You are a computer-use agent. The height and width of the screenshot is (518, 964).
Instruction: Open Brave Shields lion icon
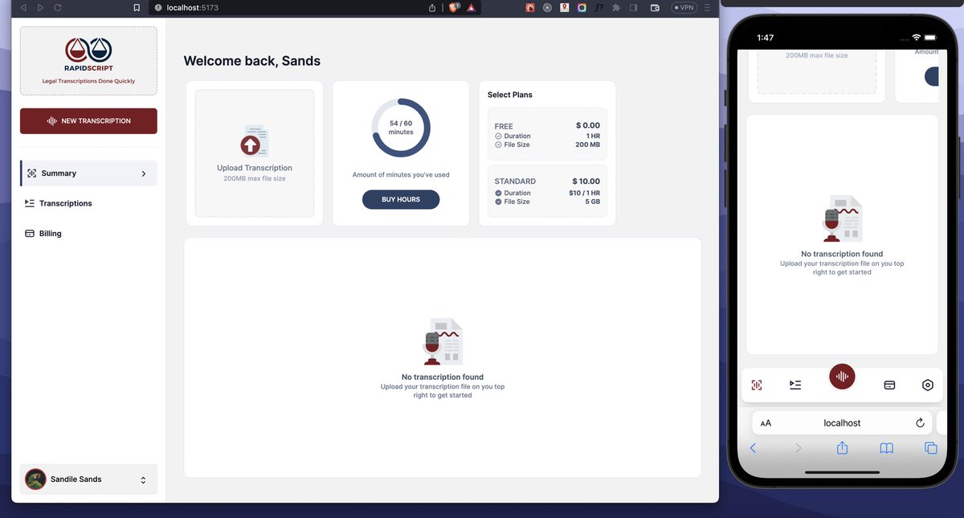[454, 7]
